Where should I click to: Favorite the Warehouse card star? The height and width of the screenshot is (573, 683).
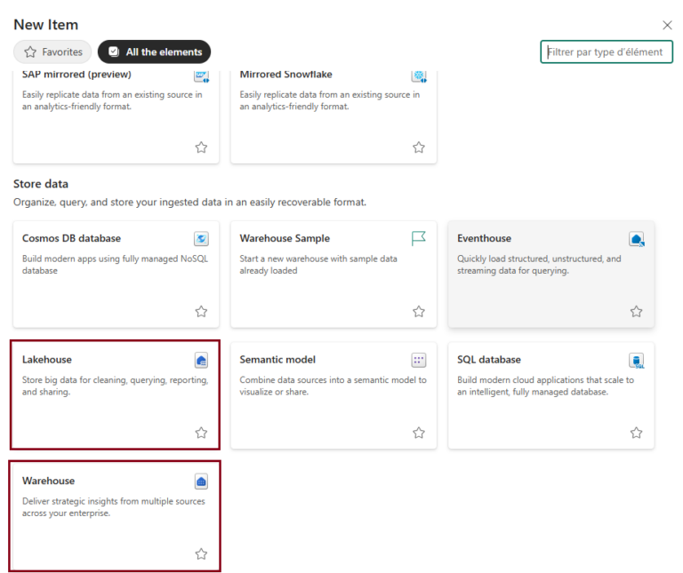(x=201, y=553)
